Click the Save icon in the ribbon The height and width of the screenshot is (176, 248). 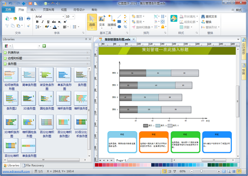pyautogui.click(x=21, y=19)
